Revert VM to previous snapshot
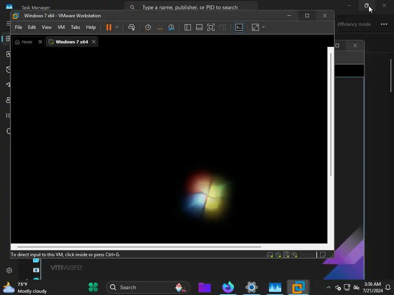The width and height of the screenshot is (394, 295). (x=160, y=27)
